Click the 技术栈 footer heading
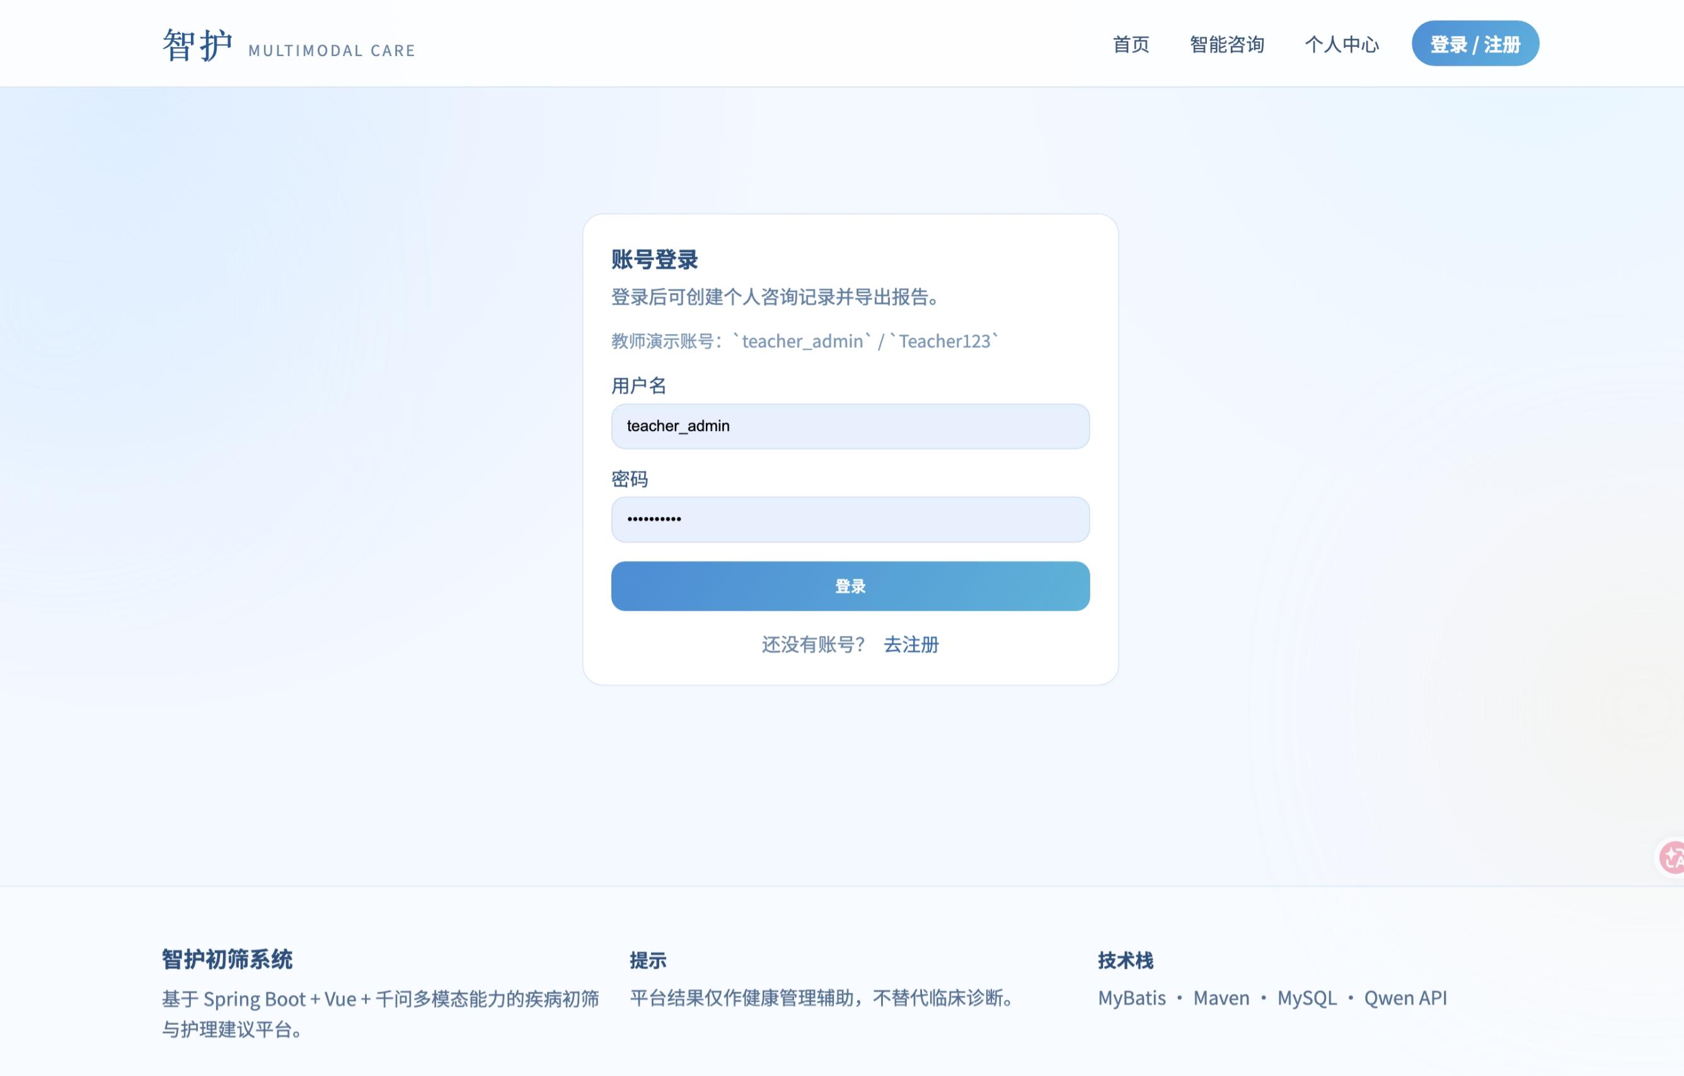The height and width of the screenshot is (1076, 1684). pos(1126,961)
